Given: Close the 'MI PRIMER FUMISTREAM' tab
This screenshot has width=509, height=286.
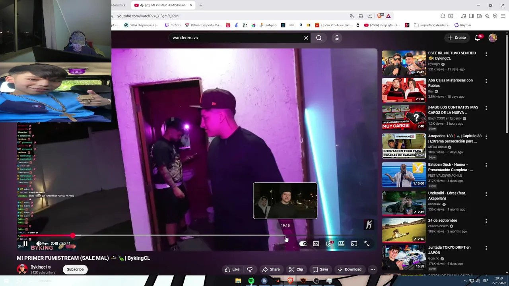Looking at the screenshot, I should [x=191, y=5].
